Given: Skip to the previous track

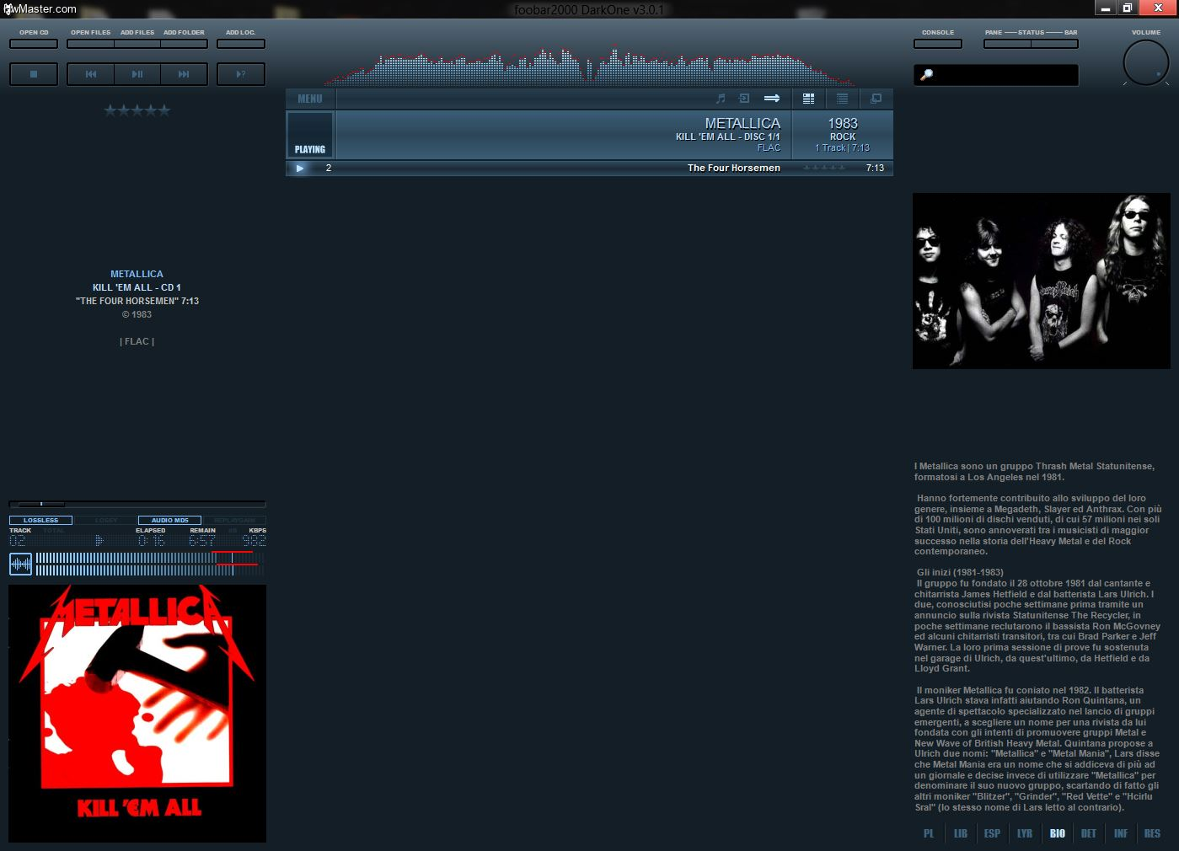Looking at the screenshot, I should (x=91, y=74).
